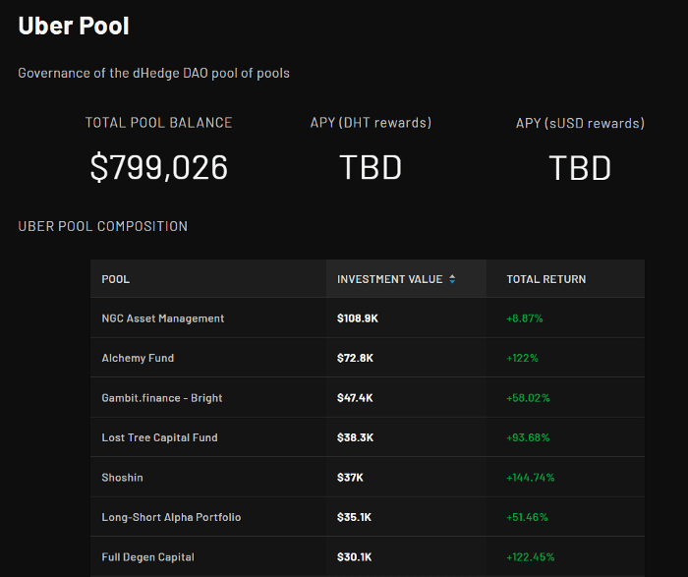Click the TBD value under sUSD rewards
This screenshot has width=688, height=577.
(580, 168)
